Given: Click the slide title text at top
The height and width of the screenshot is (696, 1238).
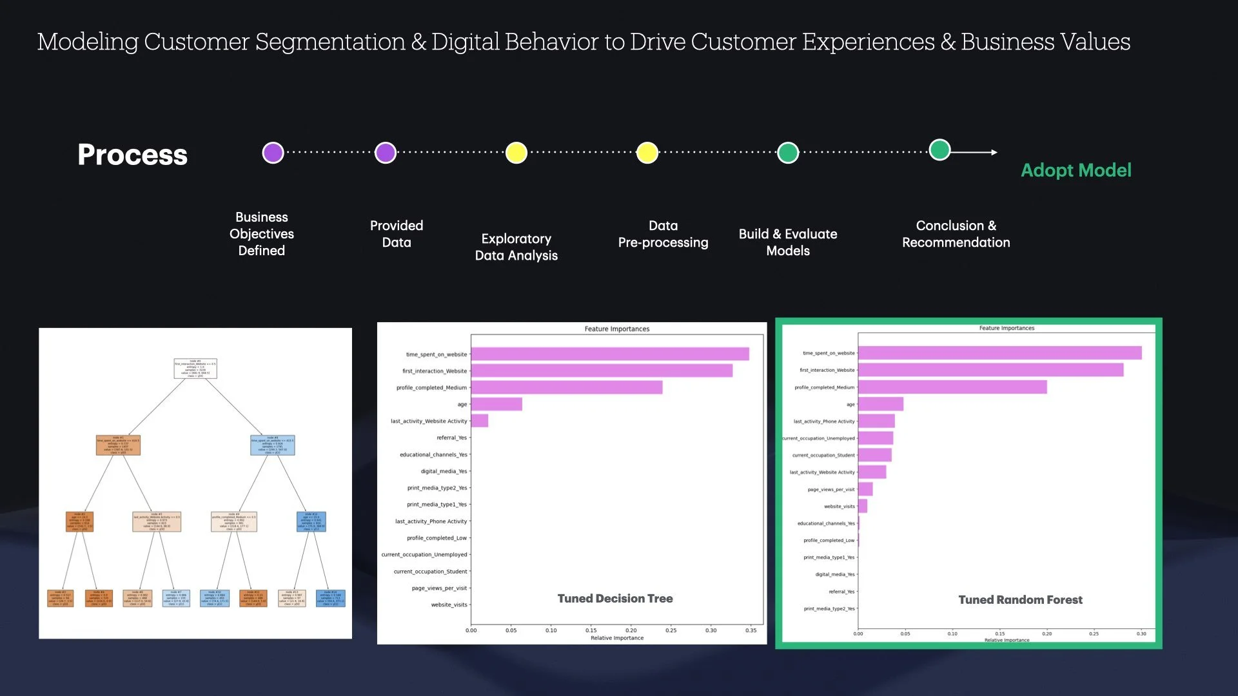Looking at the screenshot, I should click(x=584, y=42).
